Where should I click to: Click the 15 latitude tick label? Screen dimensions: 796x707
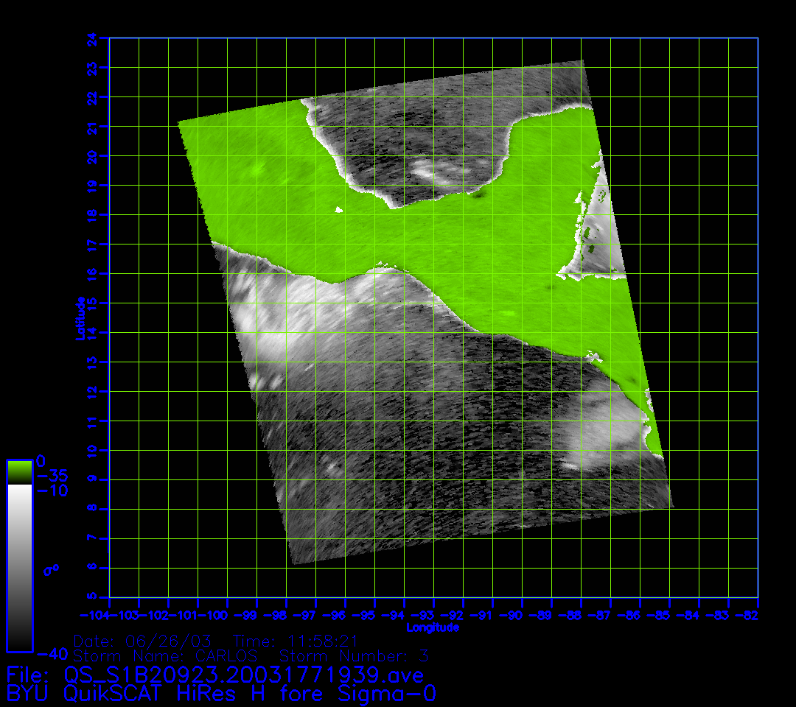[91, 303]
